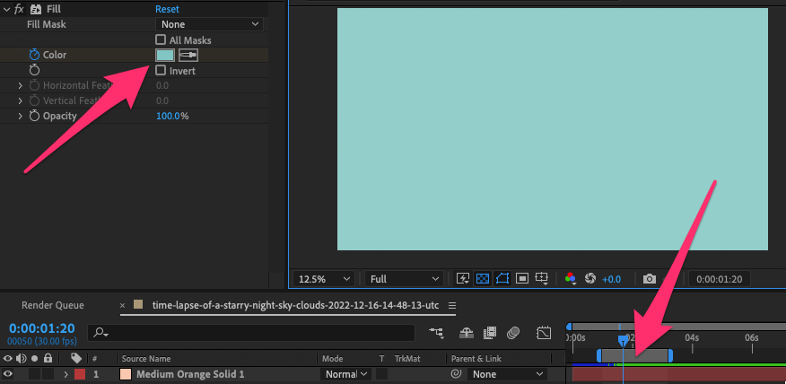This screenshot has width=786, height=384.
Task: Open the Fill Mask dropdown
Action: pos(210,24)
